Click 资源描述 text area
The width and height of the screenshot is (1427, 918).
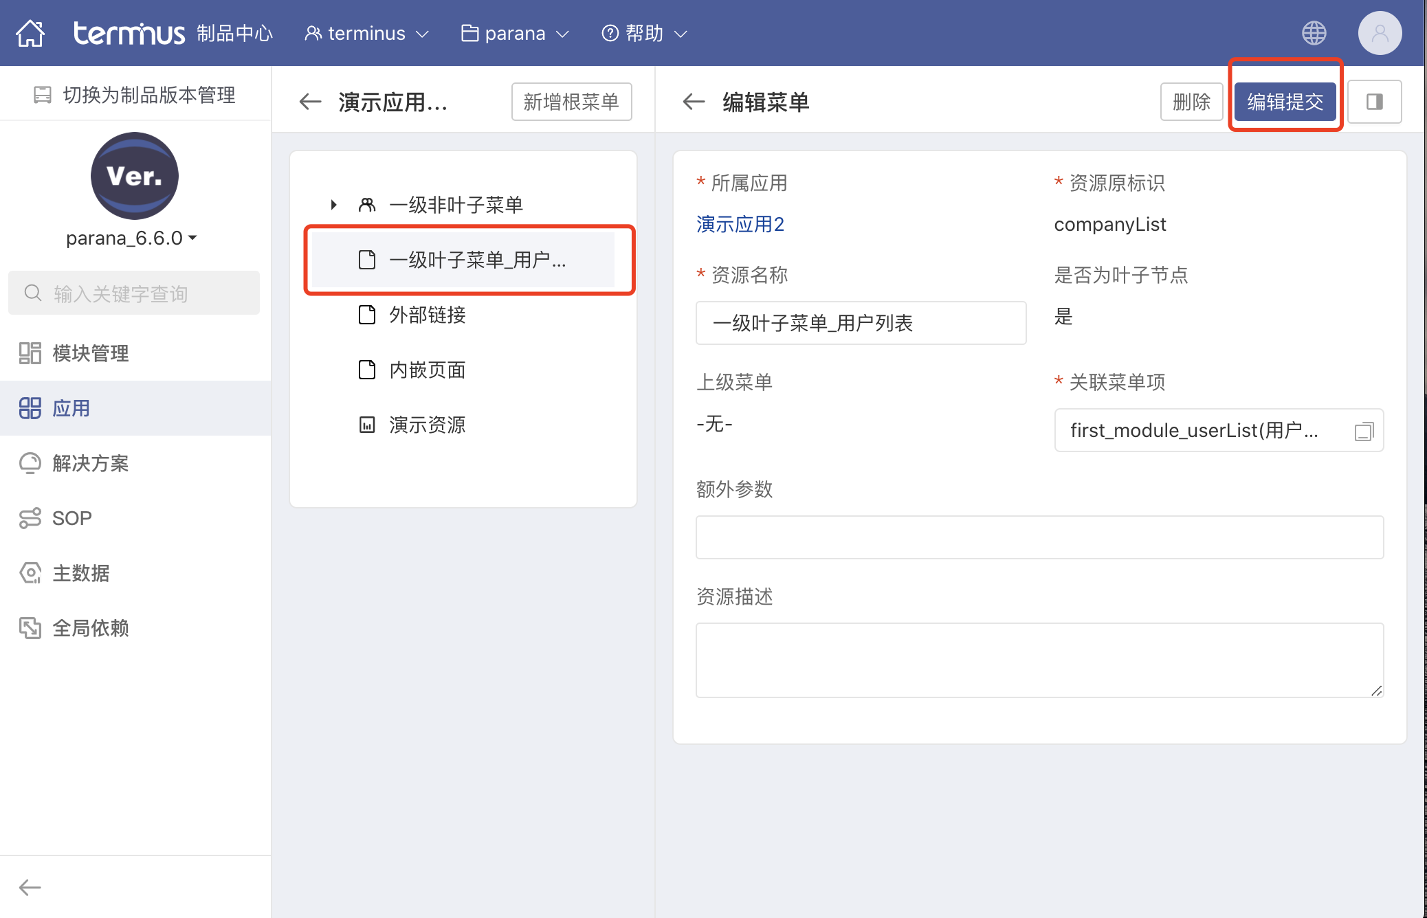(x=1039, y=660)
